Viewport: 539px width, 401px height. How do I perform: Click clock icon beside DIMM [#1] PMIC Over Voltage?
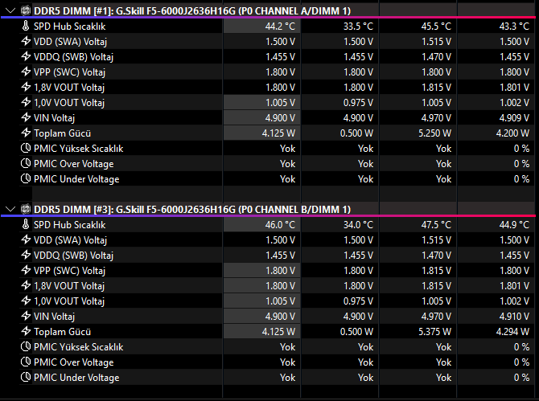coord(26,163)
